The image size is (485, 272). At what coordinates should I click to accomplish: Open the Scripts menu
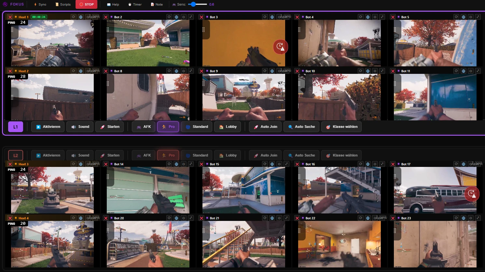63,5
